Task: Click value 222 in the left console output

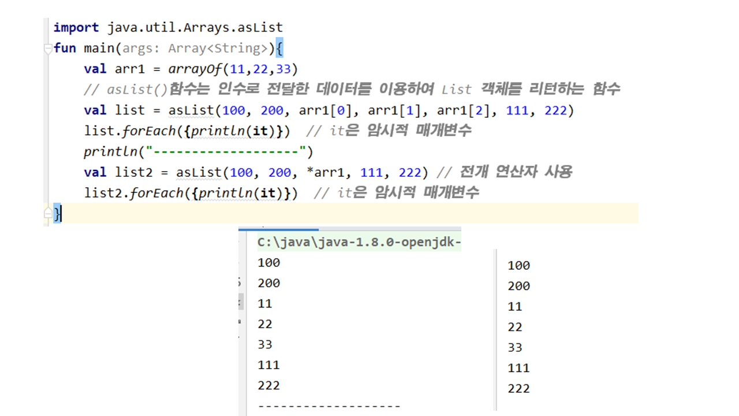Action: [268, 385]
